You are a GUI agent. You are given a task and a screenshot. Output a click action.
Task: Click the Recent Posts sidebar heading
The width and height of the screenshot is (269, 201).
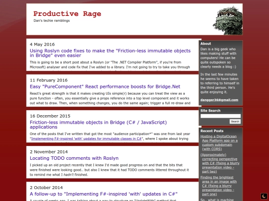pos(212,131)
